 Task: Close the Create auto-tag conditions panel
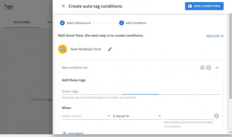[63, 6]
